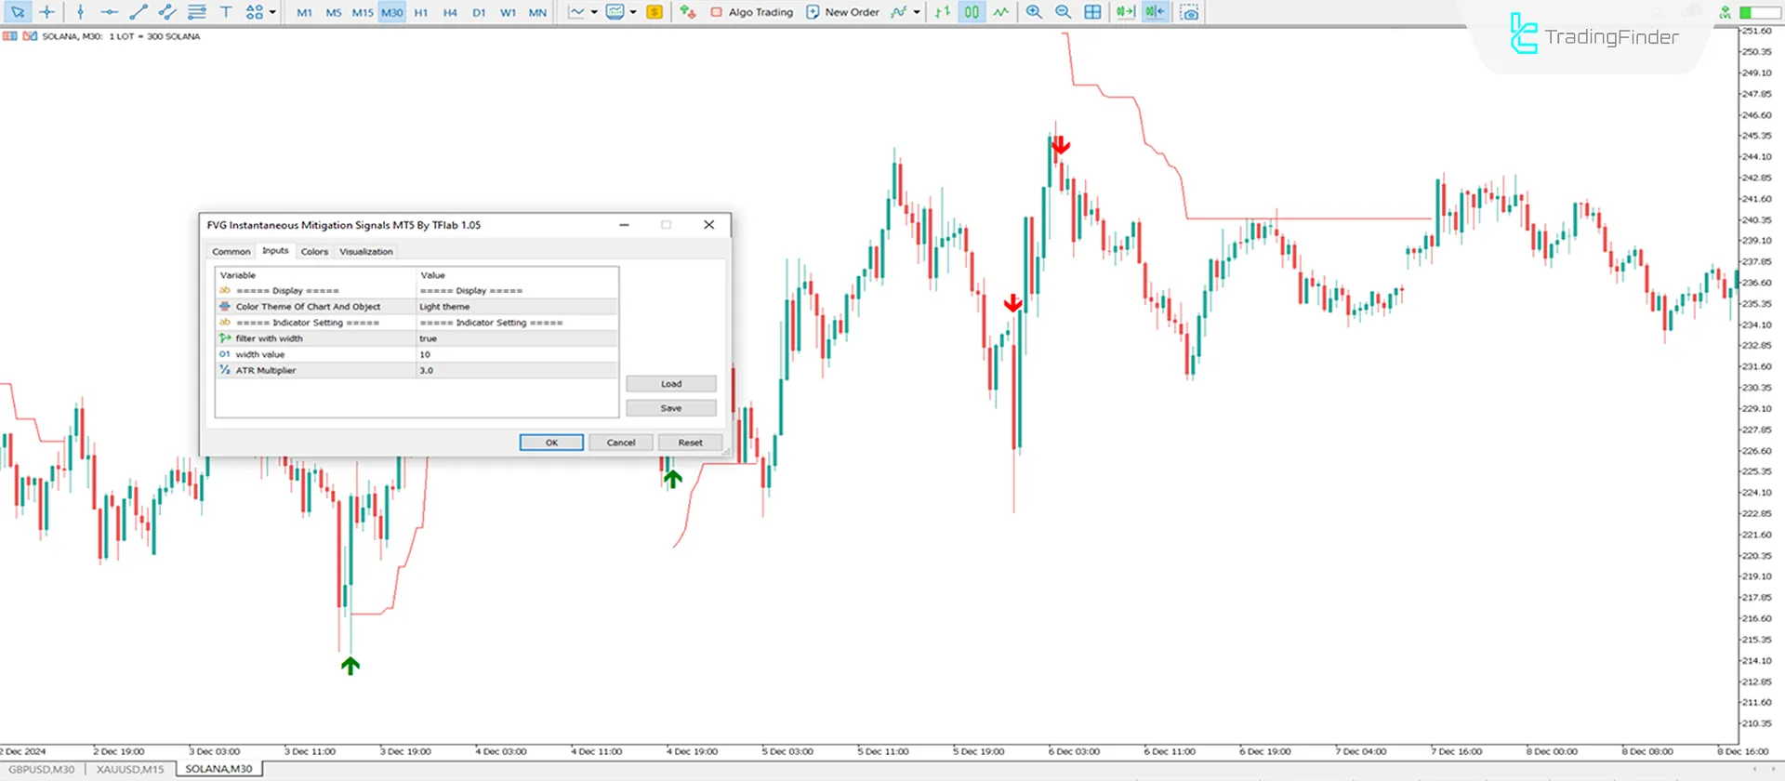Viewport: 1785px width, 781px height.
Task: Click the zoom out magnifier icon
Action: (1063, 12)
